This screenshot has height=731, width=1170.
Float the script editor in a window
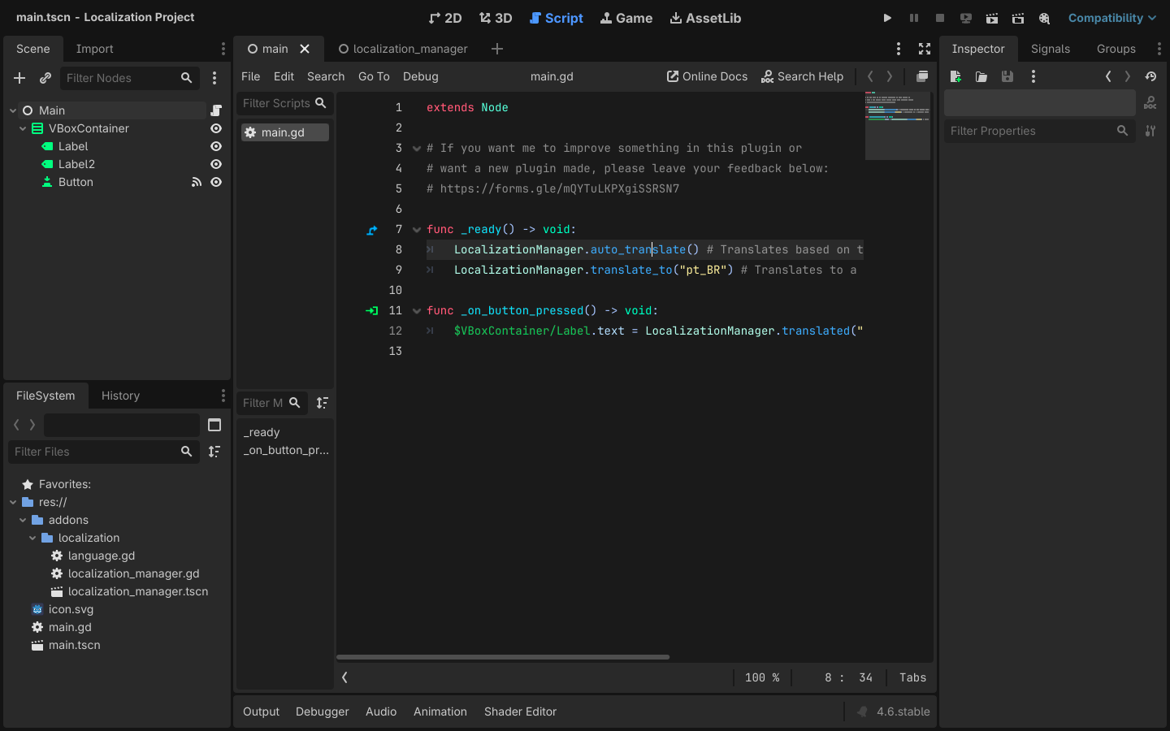pyautogui.click(x=922, y=76)
